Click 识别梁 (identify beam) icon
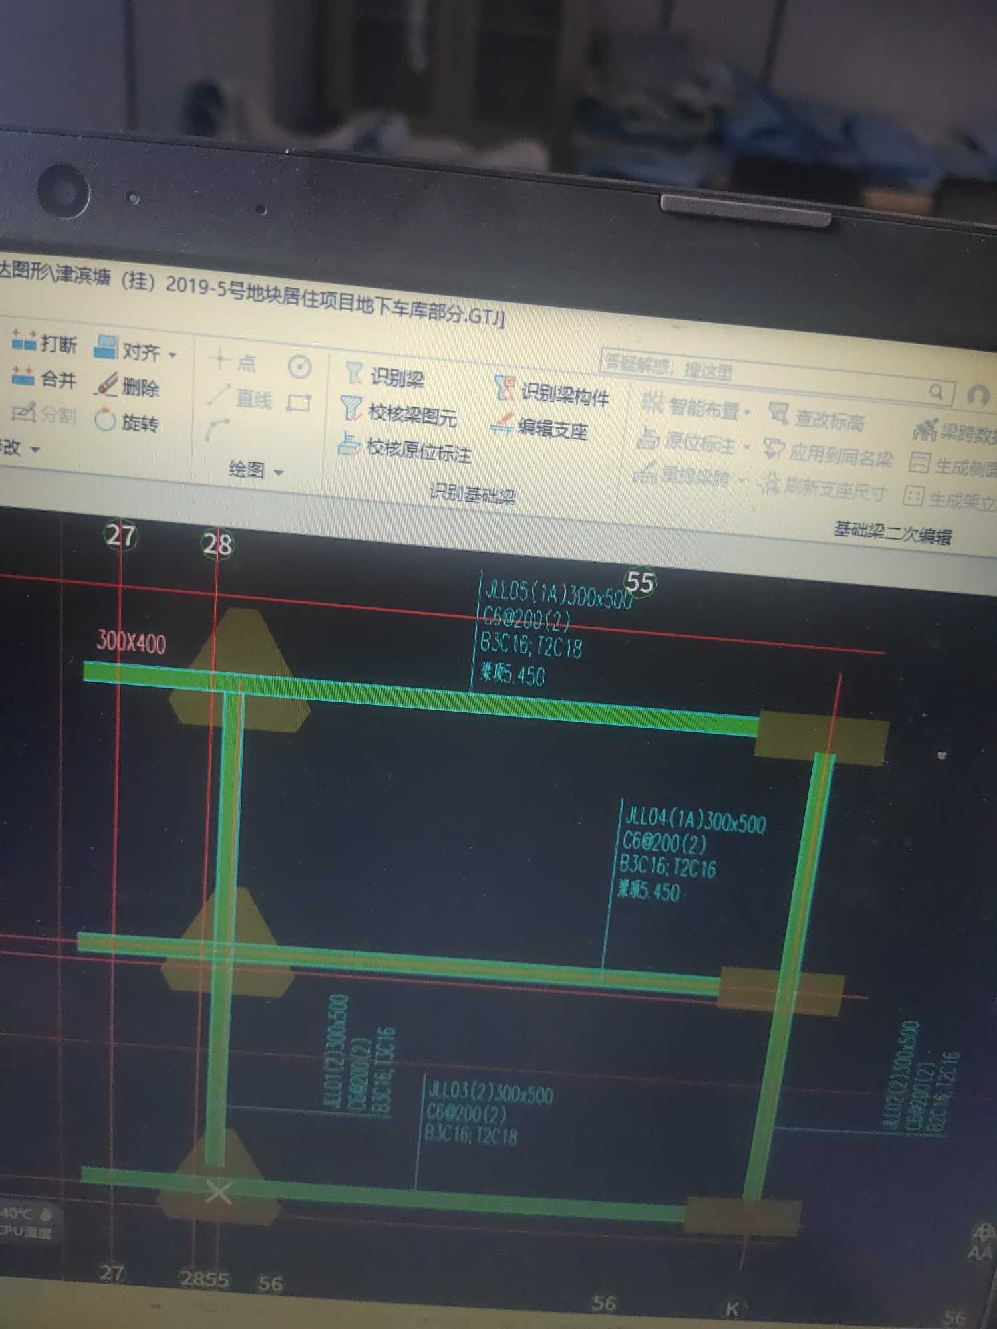The height and width of the screenshot is (1329, 997). click(x=354, y=374)
